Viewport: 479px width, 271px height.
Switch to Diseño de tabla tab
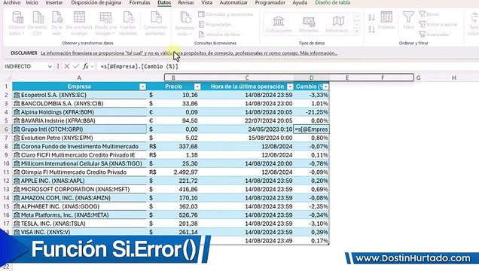[333, 3]
